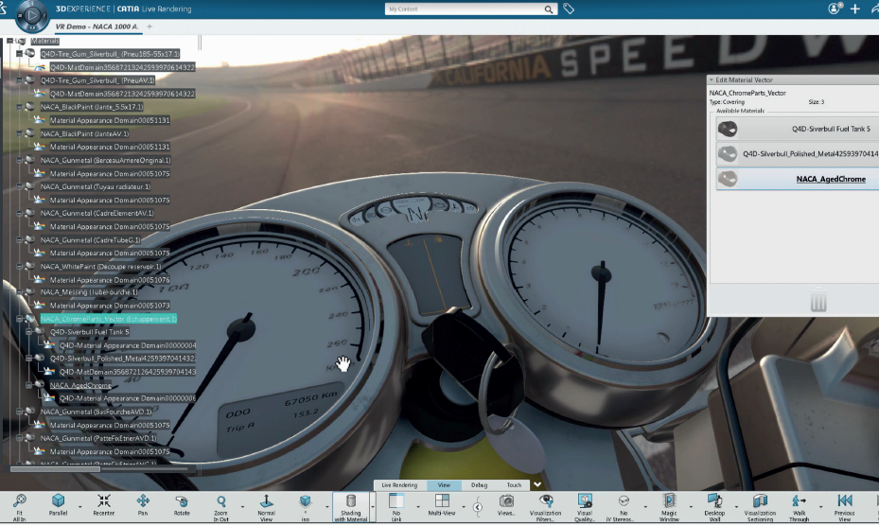Switch to the Live Rendering tab
The width and height of the screenshot is (879, 526).
(x=399, y=485)
